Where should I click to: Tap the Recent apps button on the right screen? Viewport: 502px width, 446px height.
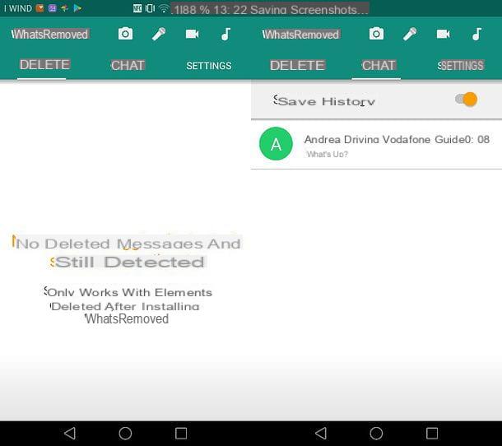click(x=432, y=434)
